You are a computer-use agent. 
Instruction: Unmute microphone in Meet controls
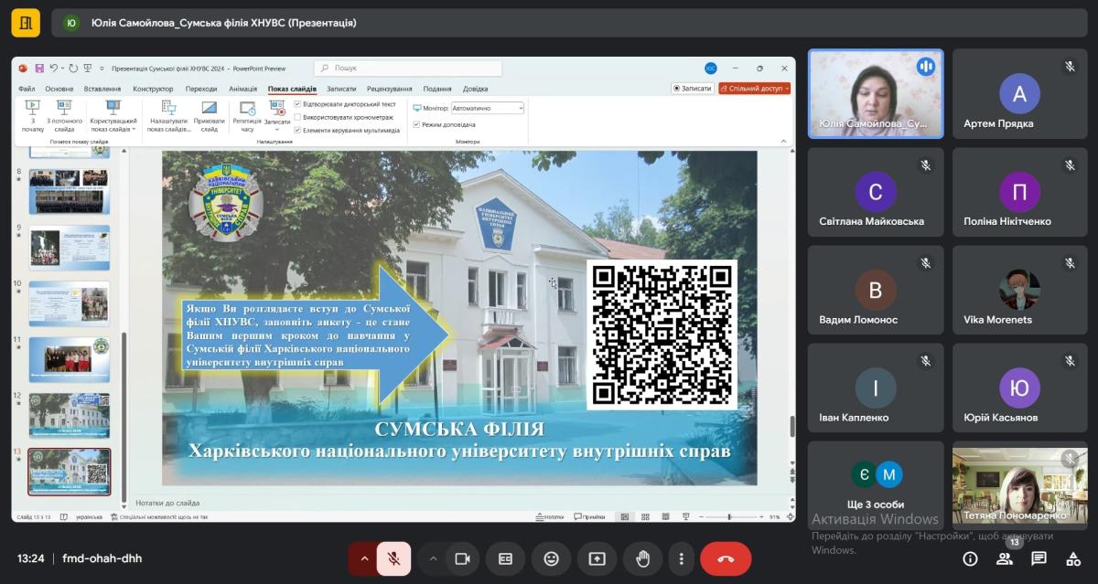pos(393,558)
